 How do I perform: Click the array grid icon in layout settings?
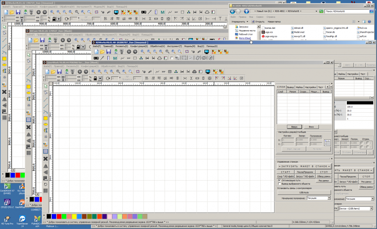tap(327, 142)
